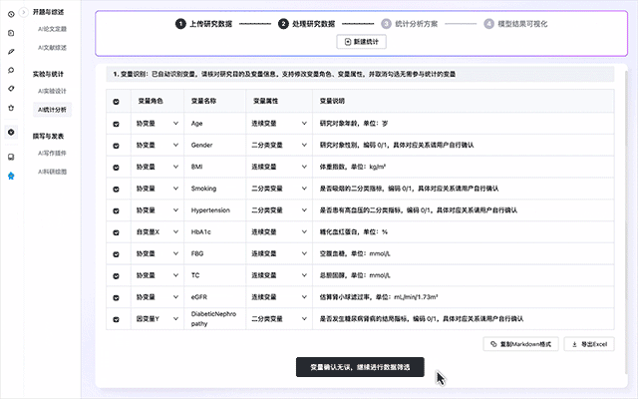This screenshot has width=638, height=399.
Task: Go to step 4 模型结果可视化
Action: (515, 24)
